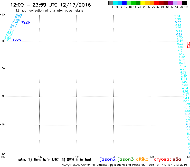Click the altika satellite legend label
190x167 pixels.
142,159
